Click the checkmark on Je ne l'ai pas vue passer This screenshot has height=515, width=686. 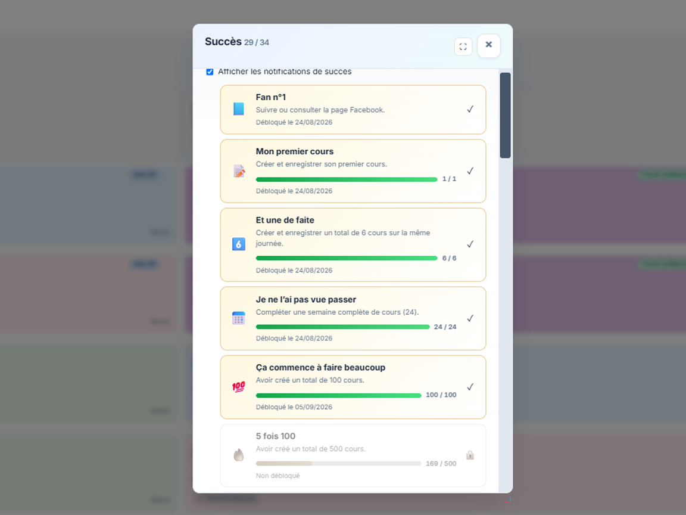pyautogui.click(x=470, y=318)
